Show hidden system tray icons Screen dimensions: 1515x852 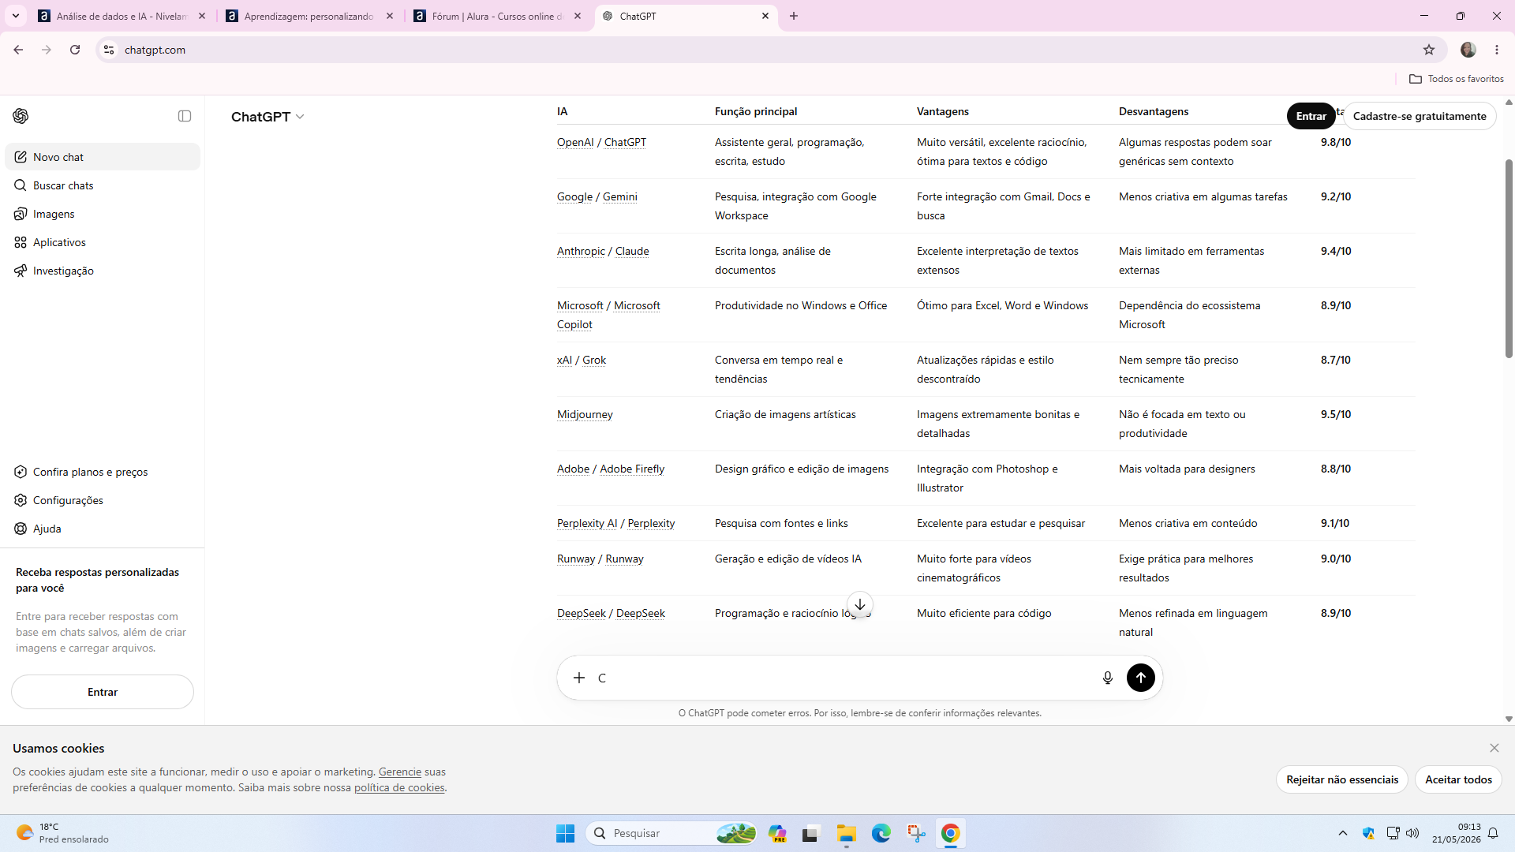point(1343,833)
